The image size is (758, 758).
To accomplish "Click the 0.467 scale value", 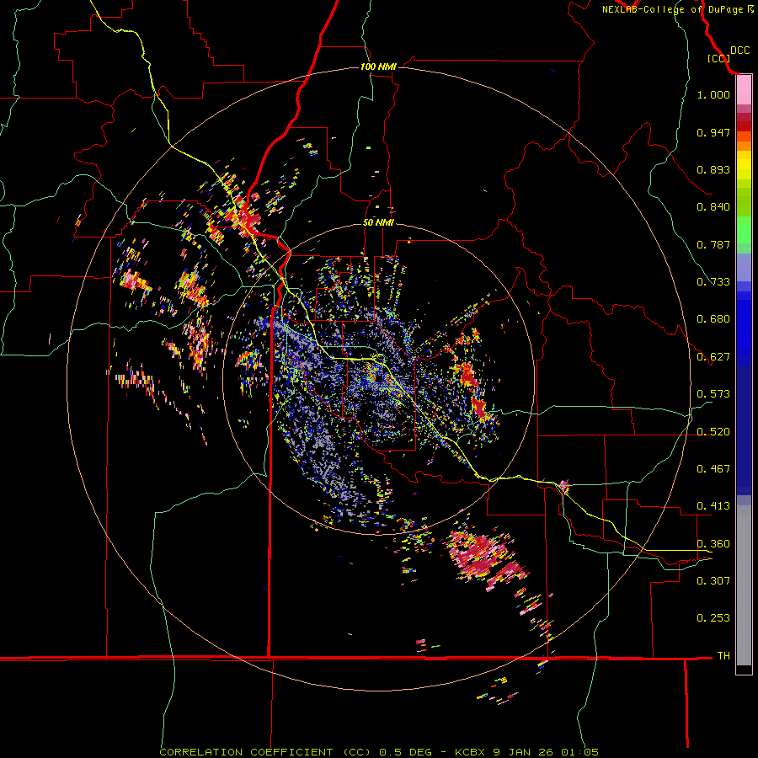I will point(713,469).
